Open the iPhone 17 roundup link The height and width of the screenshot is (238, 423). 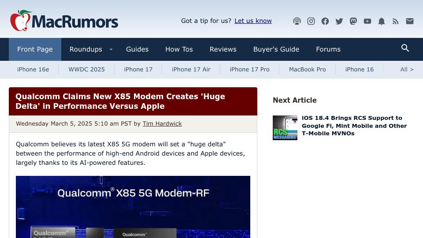[138, 69]
